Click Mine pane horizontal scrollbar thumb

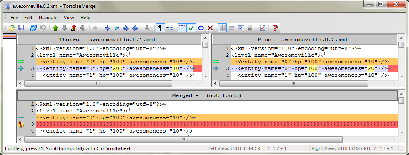pyautogui.click(x=294, y=84)
